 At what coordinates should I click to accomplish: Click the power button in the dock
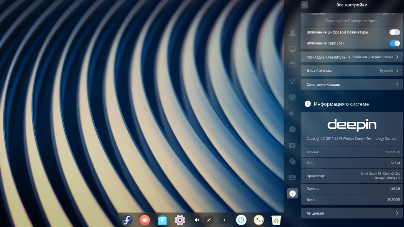pyautogui.click(x=241, y=220)
